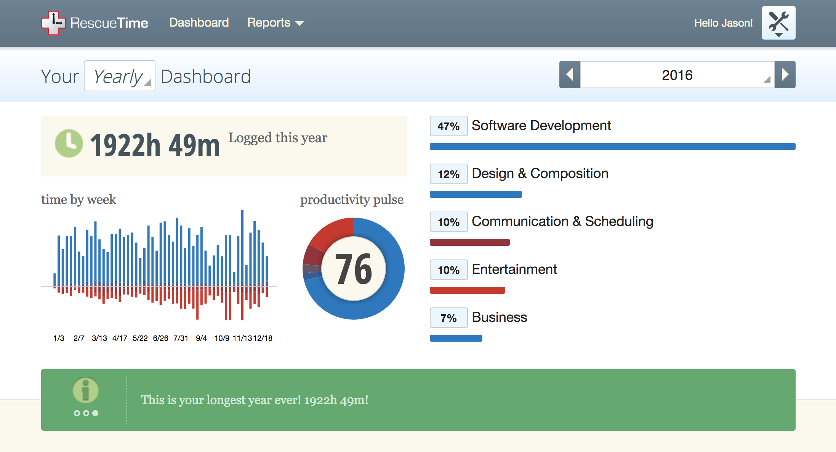Click the 10% badge beside Communication & Scheduling
The height and width of the screenshot is (452, 836).
pyautogui.click(x=448, y=222)
